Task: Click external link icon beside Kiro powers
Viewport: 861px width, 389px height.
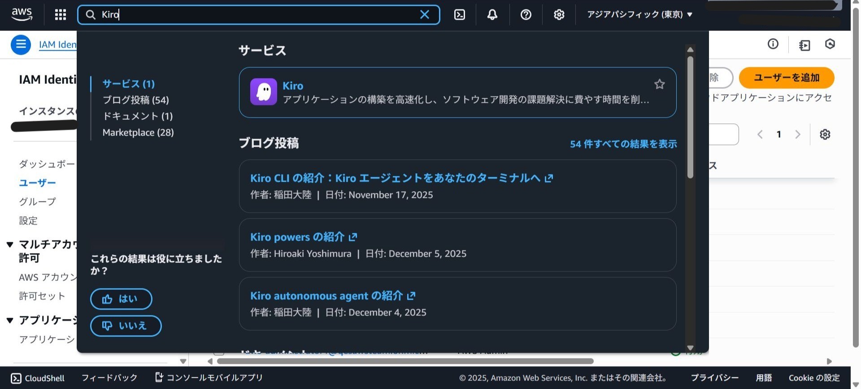Action: 353,237
